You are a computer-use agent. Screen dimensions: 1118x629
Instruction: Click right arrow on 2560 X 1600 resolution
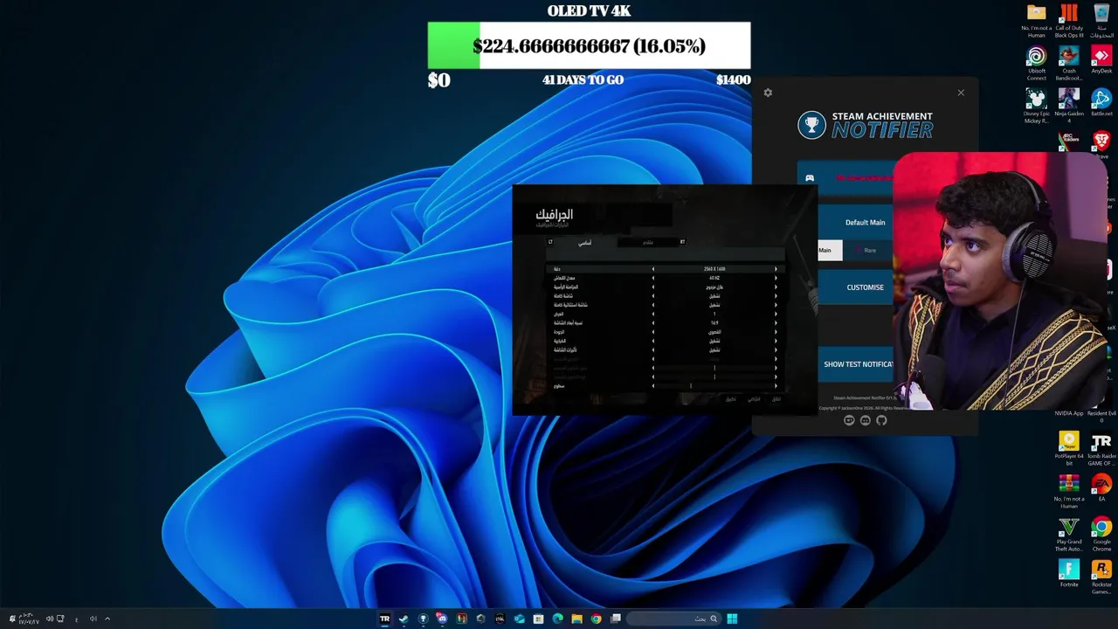pos(775,269)
